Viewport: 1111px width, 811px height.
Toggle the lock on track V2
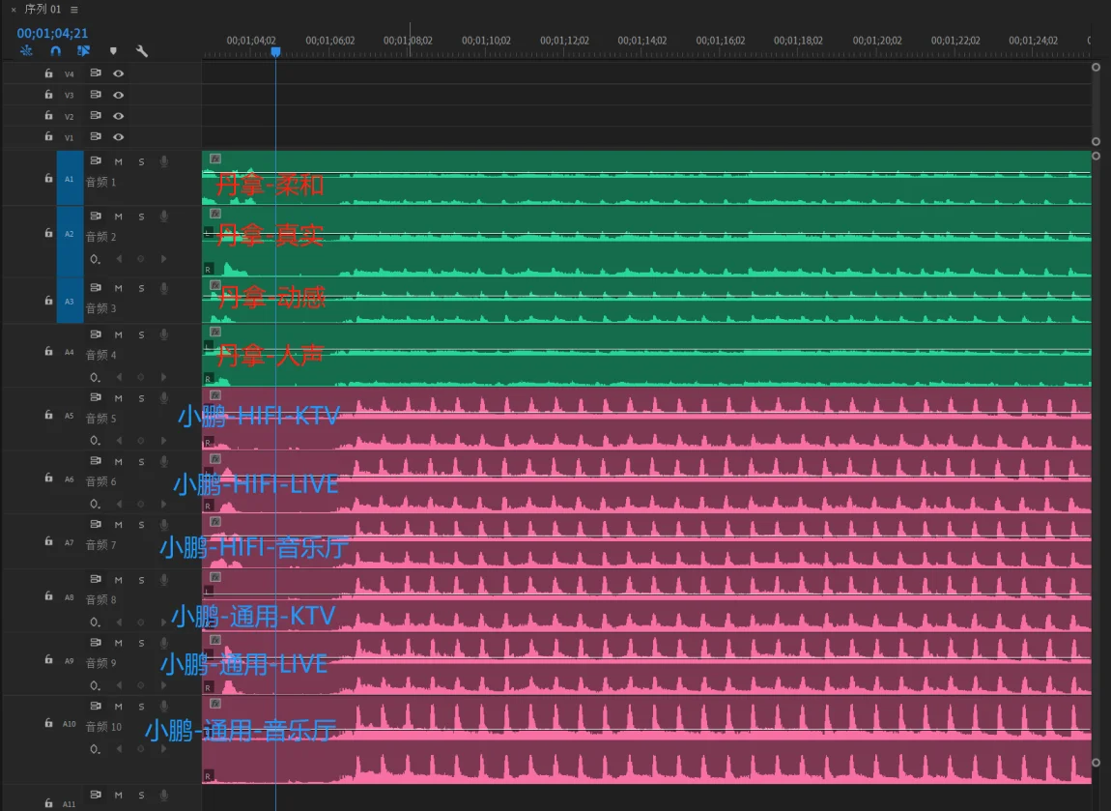(48, 116)
